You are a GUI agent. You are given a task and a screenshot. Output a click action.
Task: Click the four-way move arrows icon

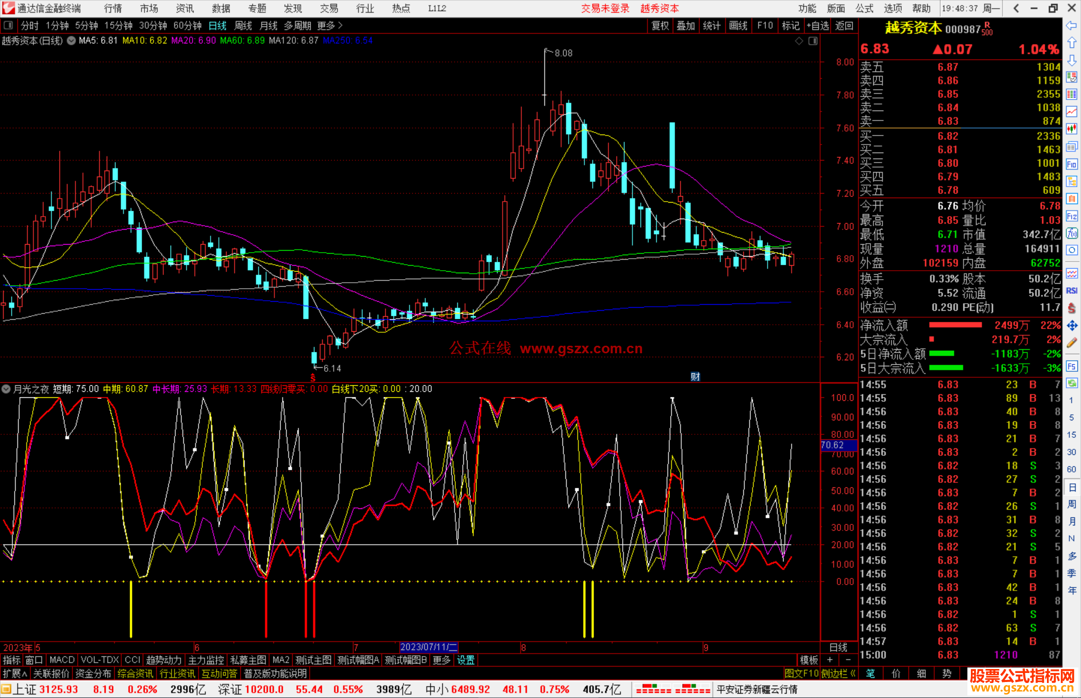pyautogui.click(x=1071, y=326)
